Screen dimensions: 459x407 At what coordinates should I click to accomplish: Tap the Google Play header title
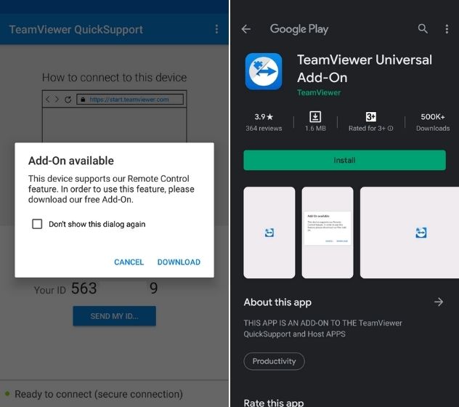click(299, 29)
